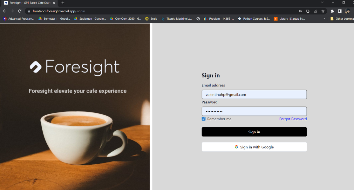Open a new browser tab
354x190 pixels.
click(x=63, y=3)
